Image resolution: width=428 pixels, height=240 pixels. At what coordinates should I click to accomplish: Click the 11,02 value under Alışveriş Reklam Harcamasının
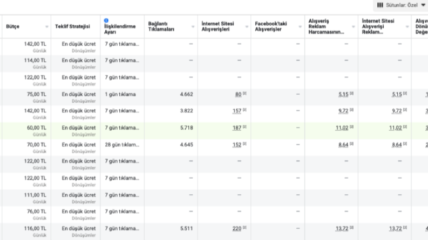(x=342, y=128)
